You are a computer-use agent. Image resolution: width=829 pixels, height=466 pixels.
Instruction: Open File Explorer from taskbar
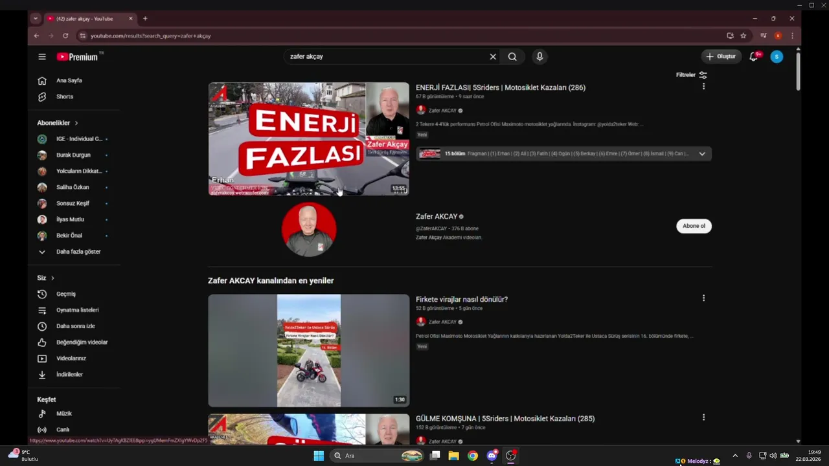(454, 456)
